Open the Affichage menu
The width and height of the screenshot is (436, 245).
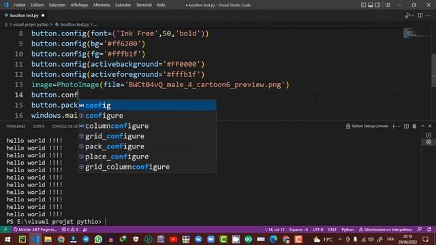79,5
